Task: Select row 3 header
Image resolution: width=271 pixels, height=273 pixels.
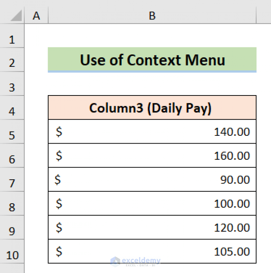Action: coord(12,84)
